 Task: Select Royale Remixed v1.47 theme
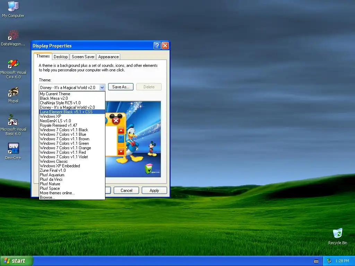point(72,125)
